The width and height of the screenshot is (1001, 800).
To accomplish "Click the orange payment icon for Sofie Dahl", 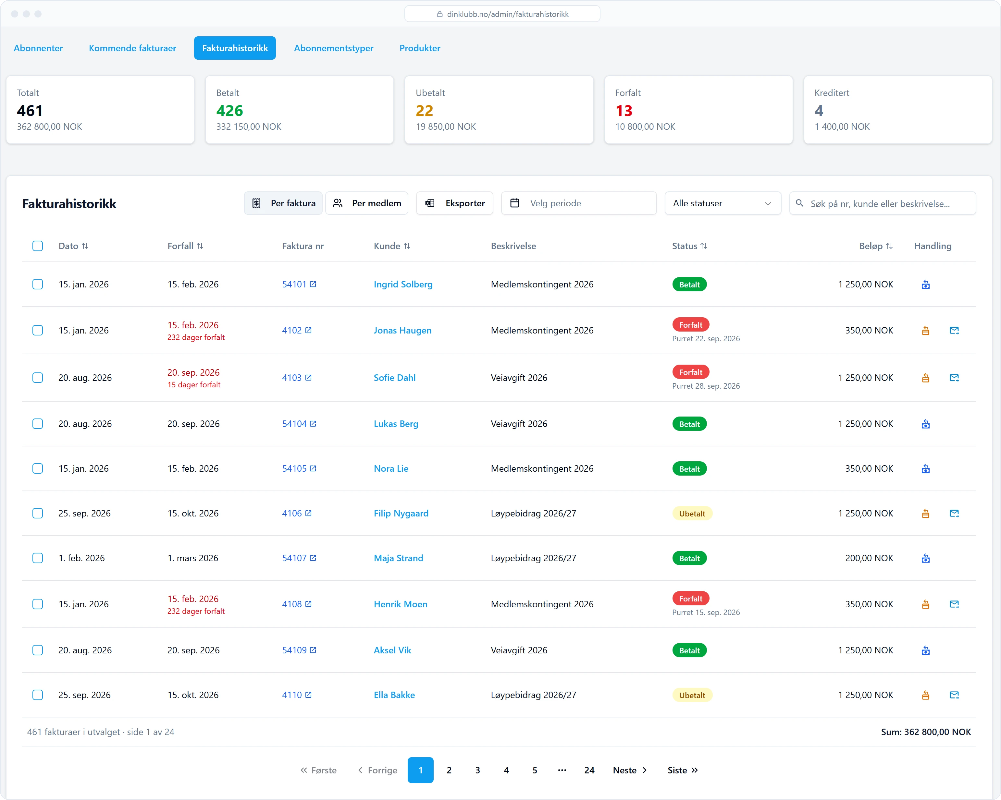I will click(x=925, y=378).
